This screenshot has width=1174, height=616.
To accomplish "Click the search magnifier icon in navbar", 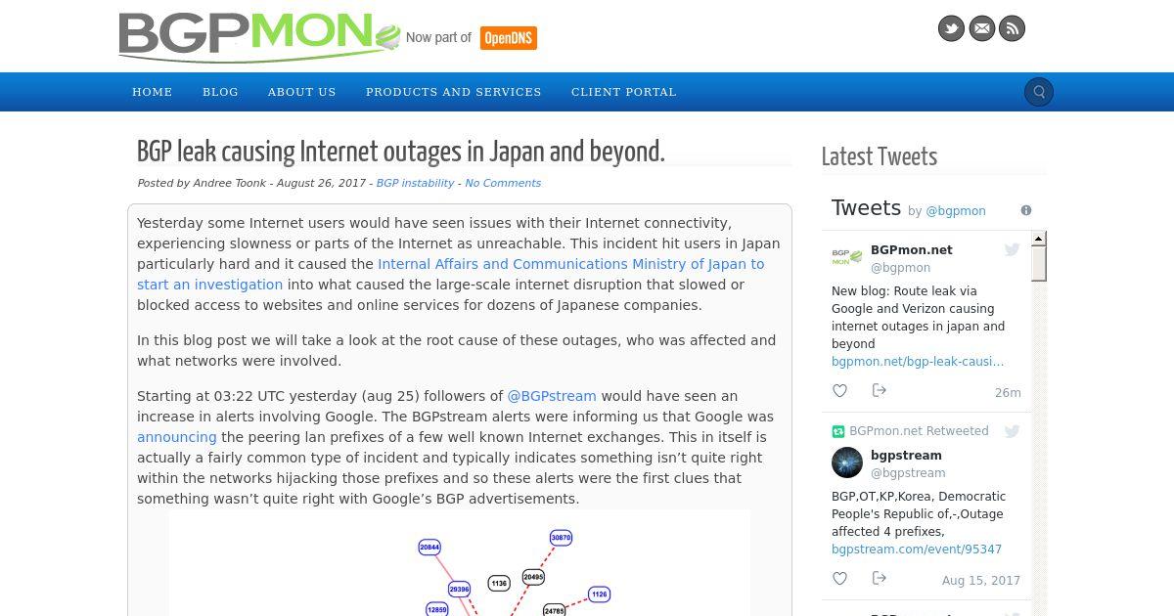I will (1039, 92).
